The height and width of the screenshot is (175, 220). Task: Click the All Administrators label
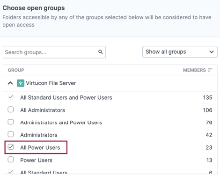(43, 110)
